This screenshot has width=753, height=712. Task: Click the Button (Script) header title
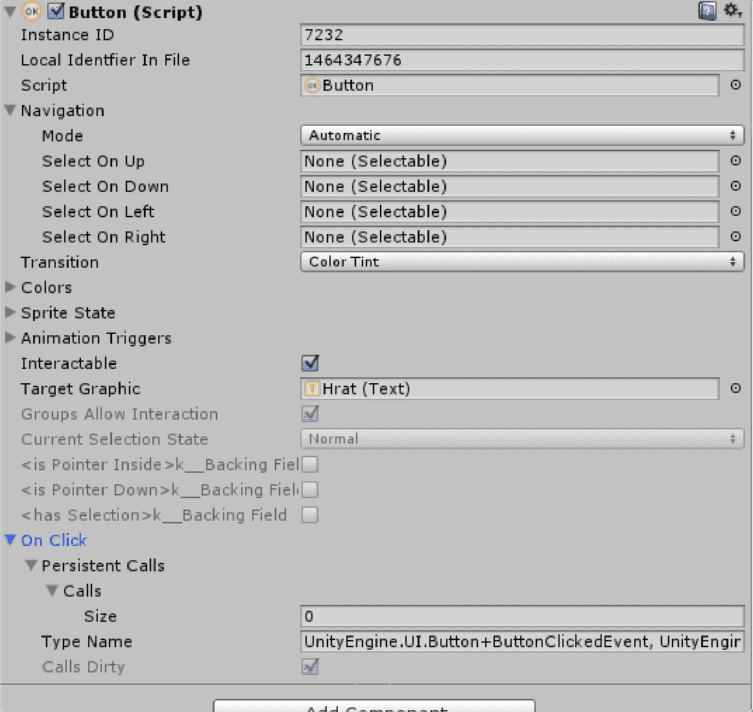(x=135, y=12)
